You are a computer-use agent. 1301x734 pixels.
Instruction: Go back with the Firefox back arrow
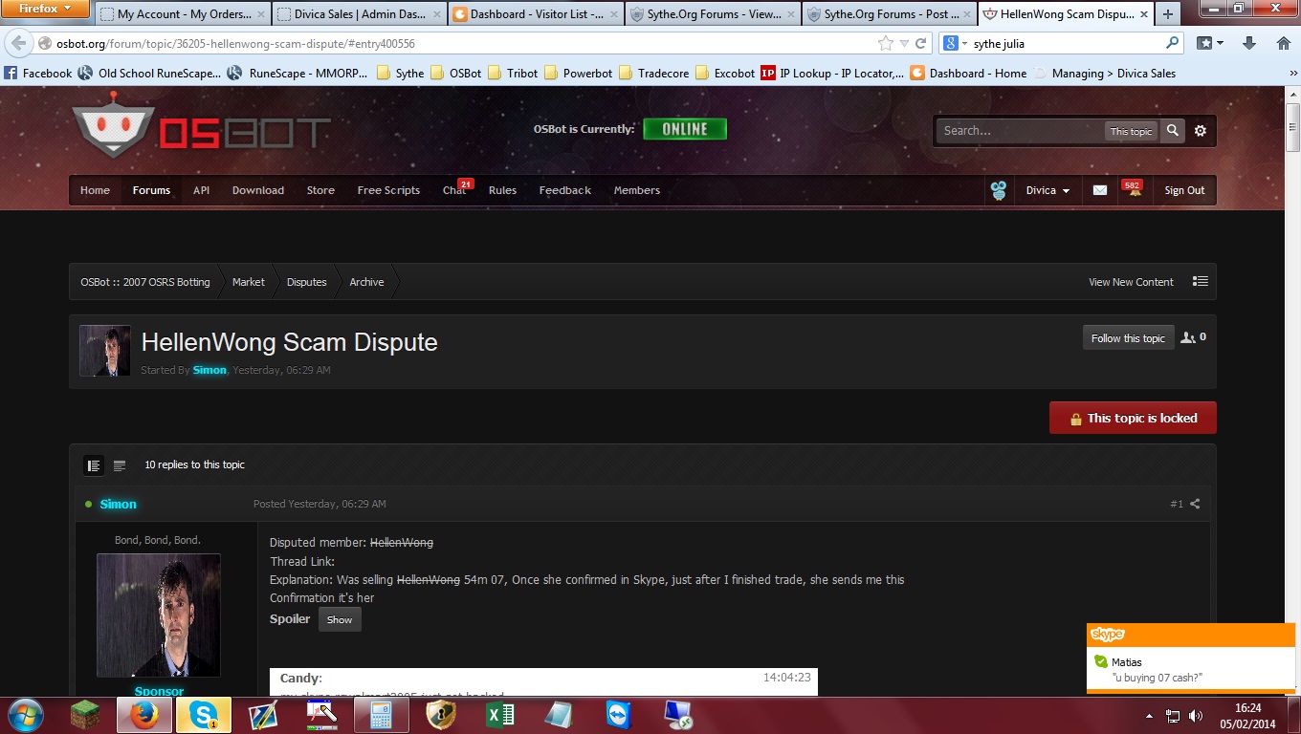19,43
